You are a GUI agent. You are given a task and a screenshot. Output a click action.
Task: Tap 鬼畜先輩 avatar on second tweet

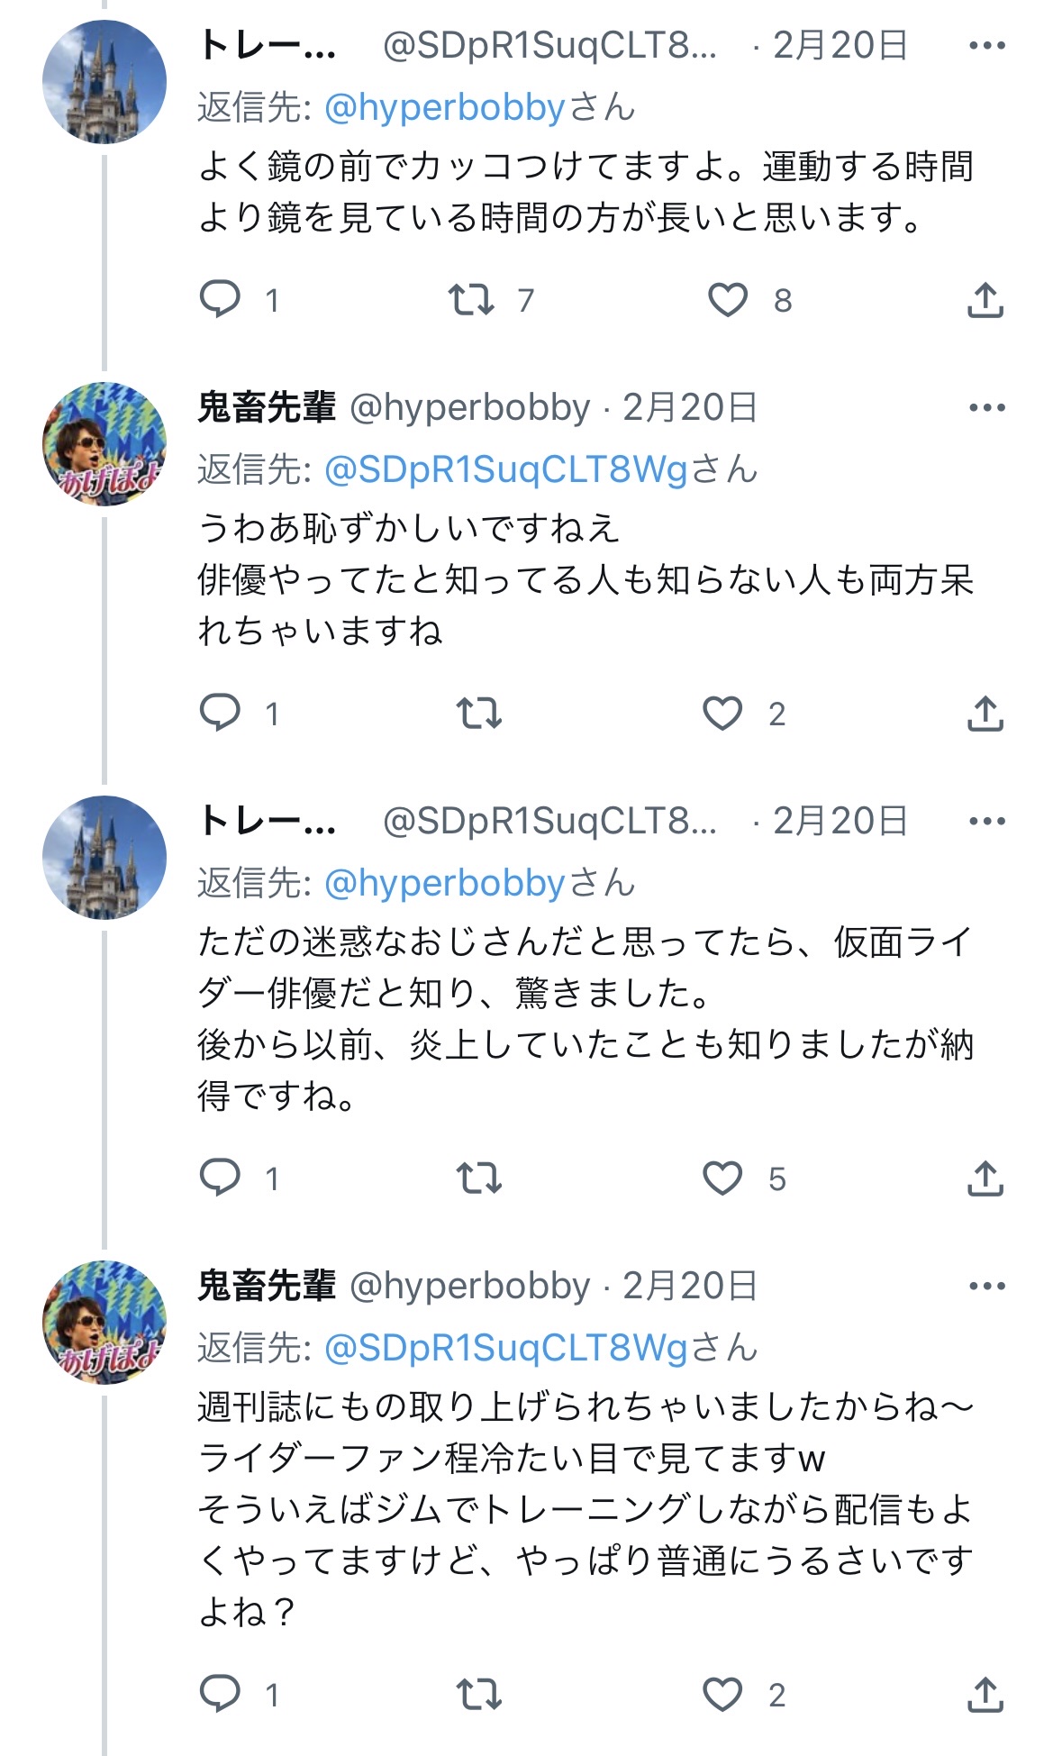pos(104,443)
